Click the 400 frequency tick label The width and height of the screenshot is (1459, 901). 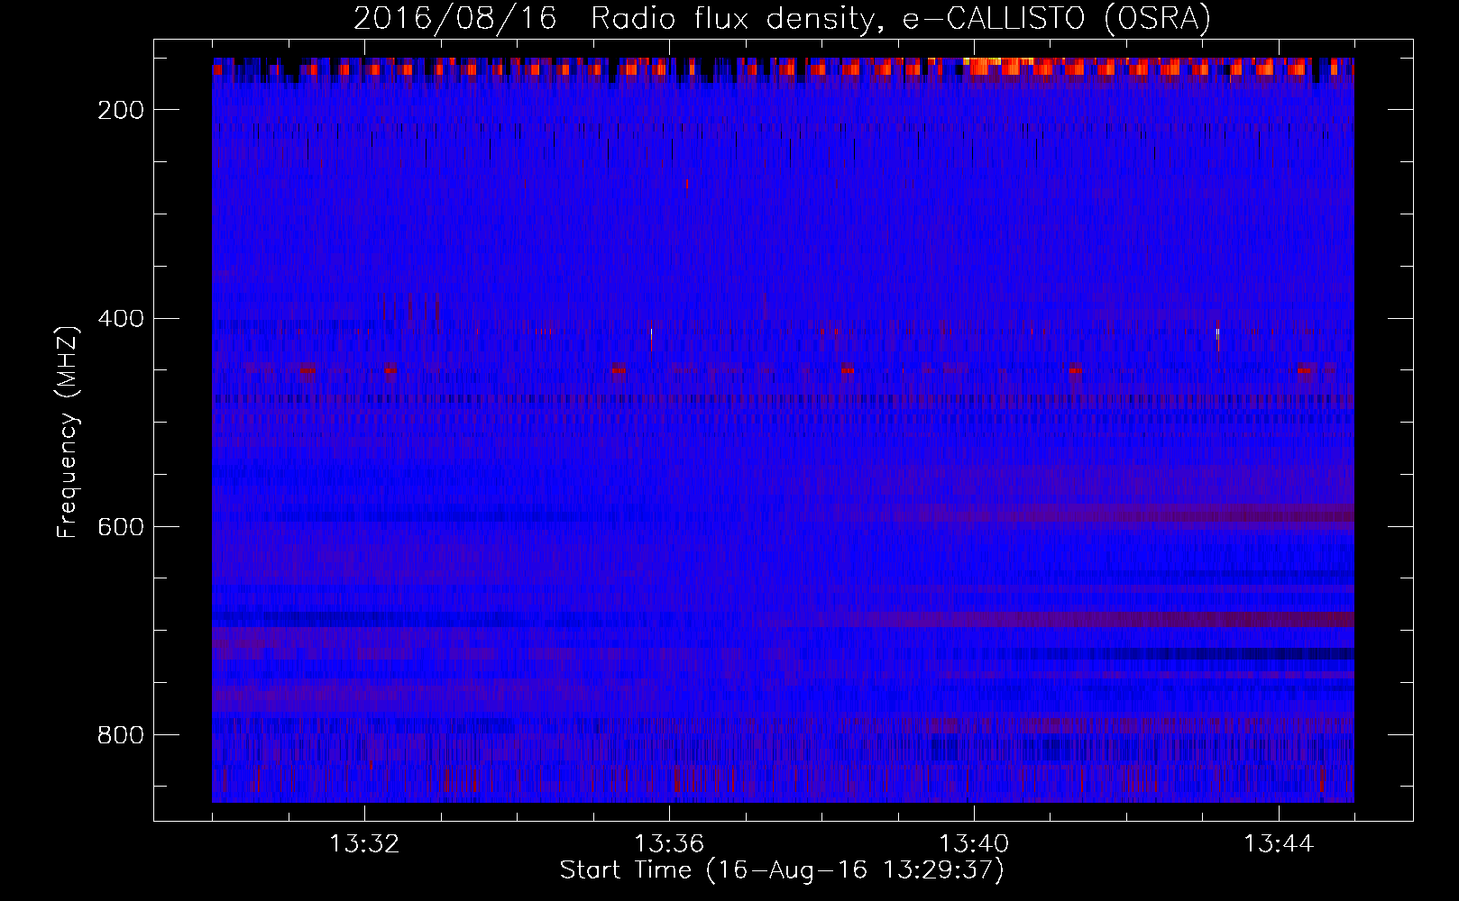121,319
